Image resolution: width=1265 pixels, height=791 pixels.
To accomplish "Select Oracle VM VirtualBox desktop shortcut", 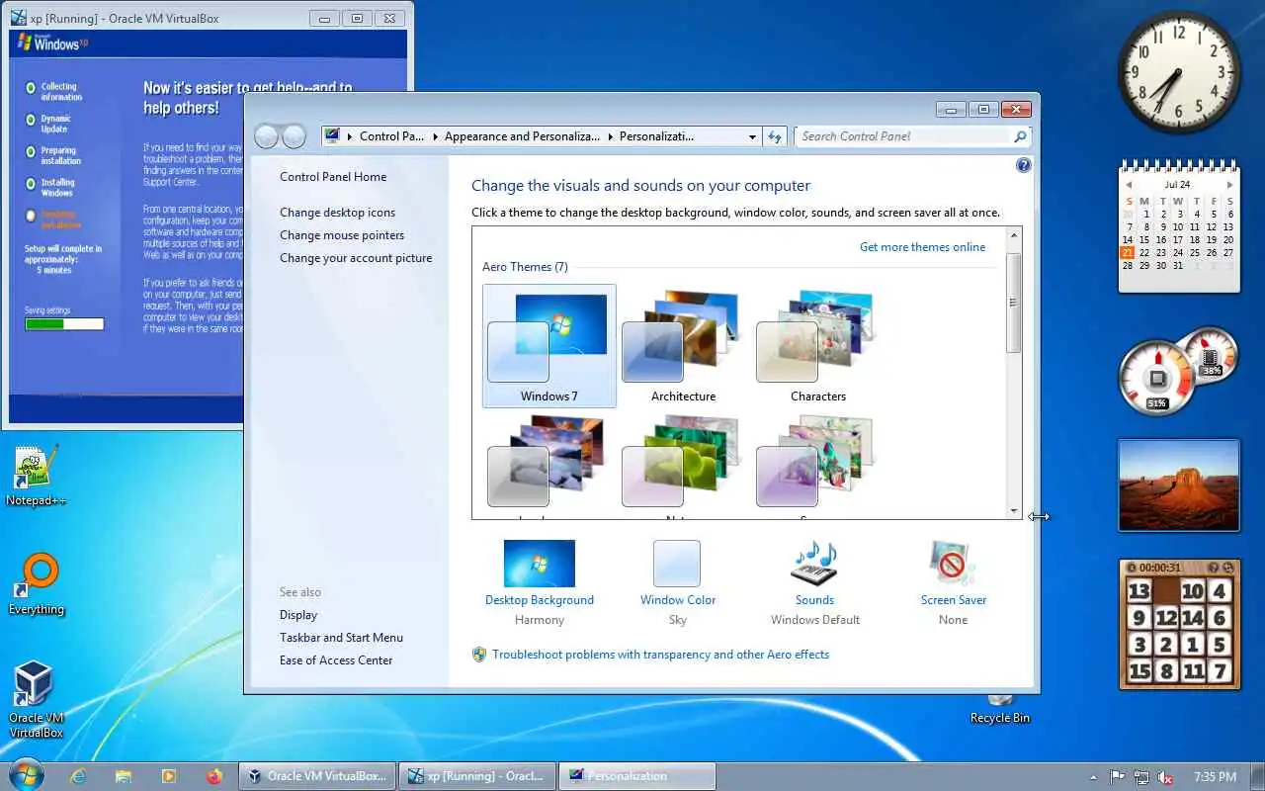I will [x=36, y=700].
